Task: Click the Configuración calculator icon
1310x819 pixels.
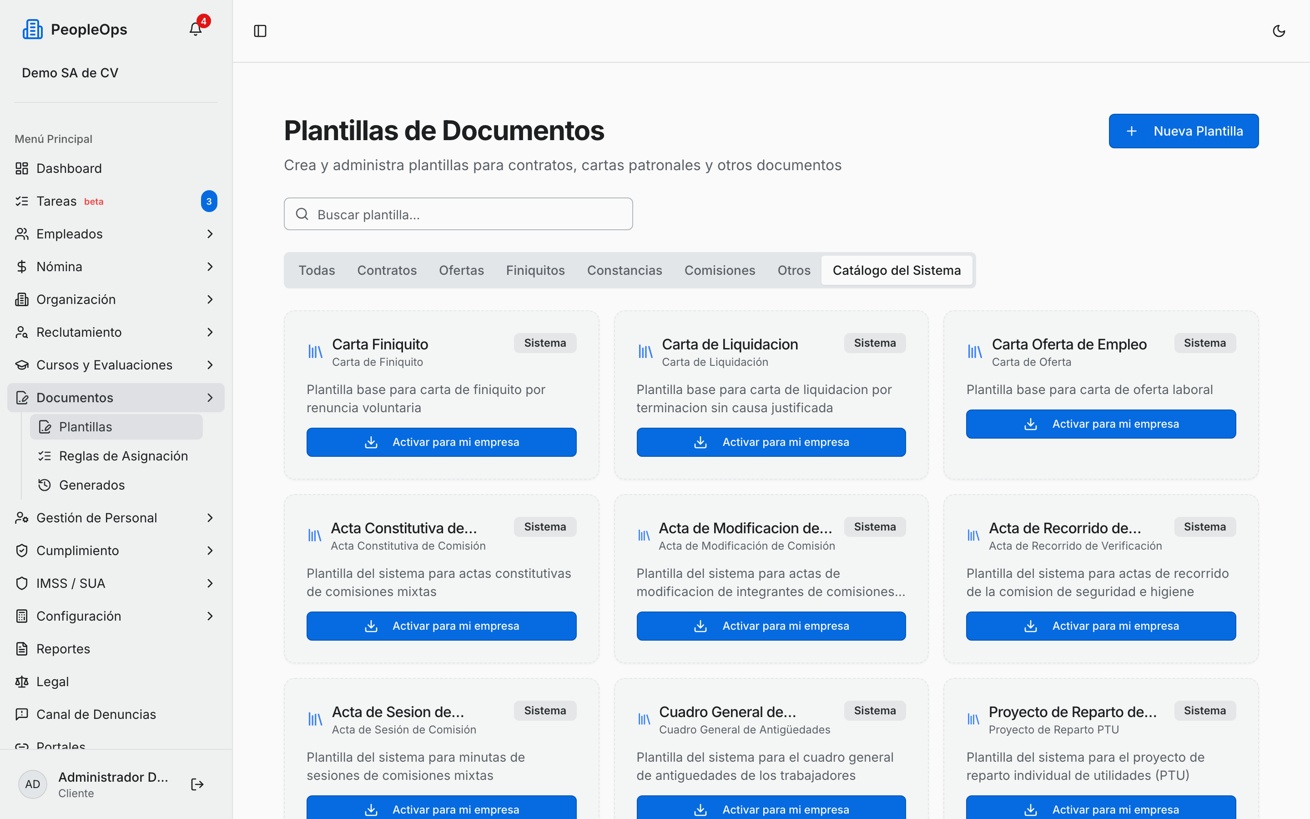Action: tap(22, 616)
